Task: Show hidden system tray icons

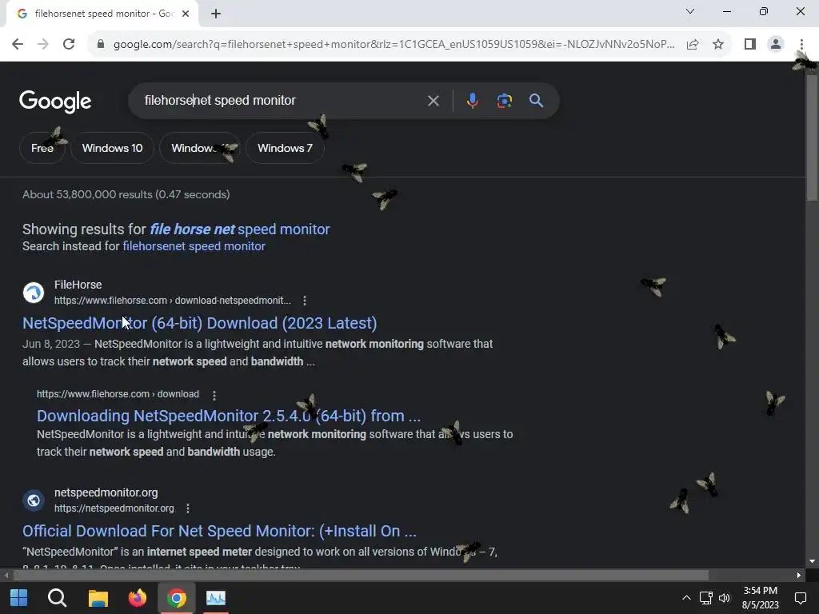Action: 686,598
